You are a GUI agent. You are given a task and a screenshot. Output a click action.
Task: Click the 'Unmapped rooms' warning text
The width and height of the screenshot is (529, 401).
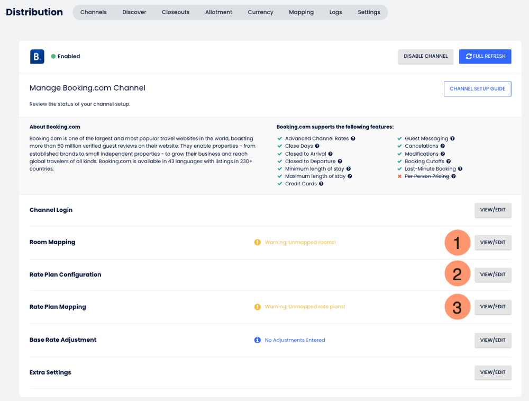click(x=300, y=243)
